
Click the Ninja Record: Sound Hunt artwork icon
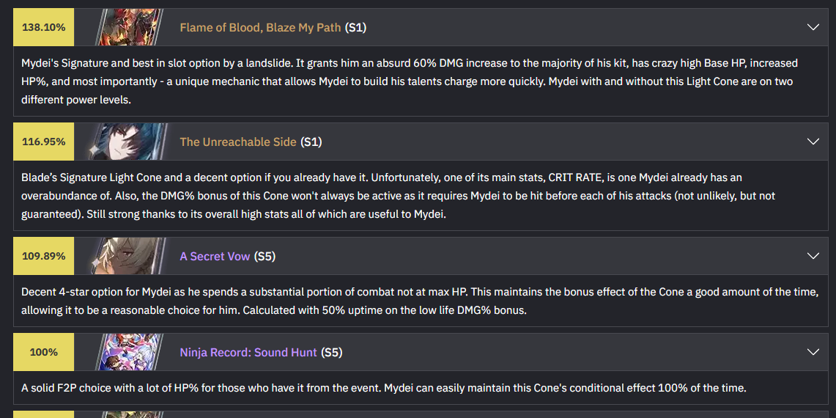click(x=130, y=352)
